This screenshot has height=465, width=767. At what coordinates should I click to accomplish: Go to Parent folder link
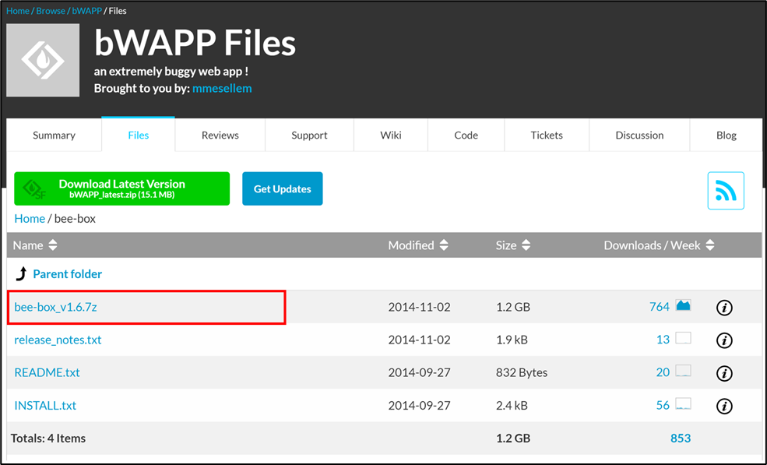(68, 273)
